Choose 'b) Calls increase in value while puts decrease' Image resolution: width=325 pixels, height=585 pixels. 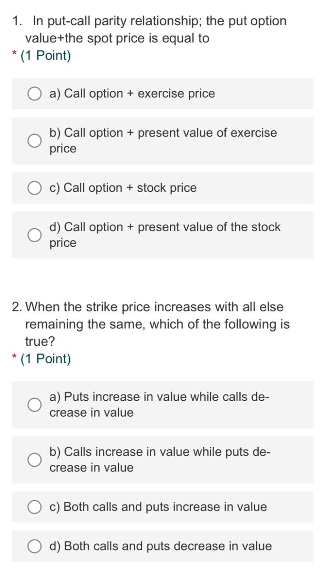tap(34, 459)
